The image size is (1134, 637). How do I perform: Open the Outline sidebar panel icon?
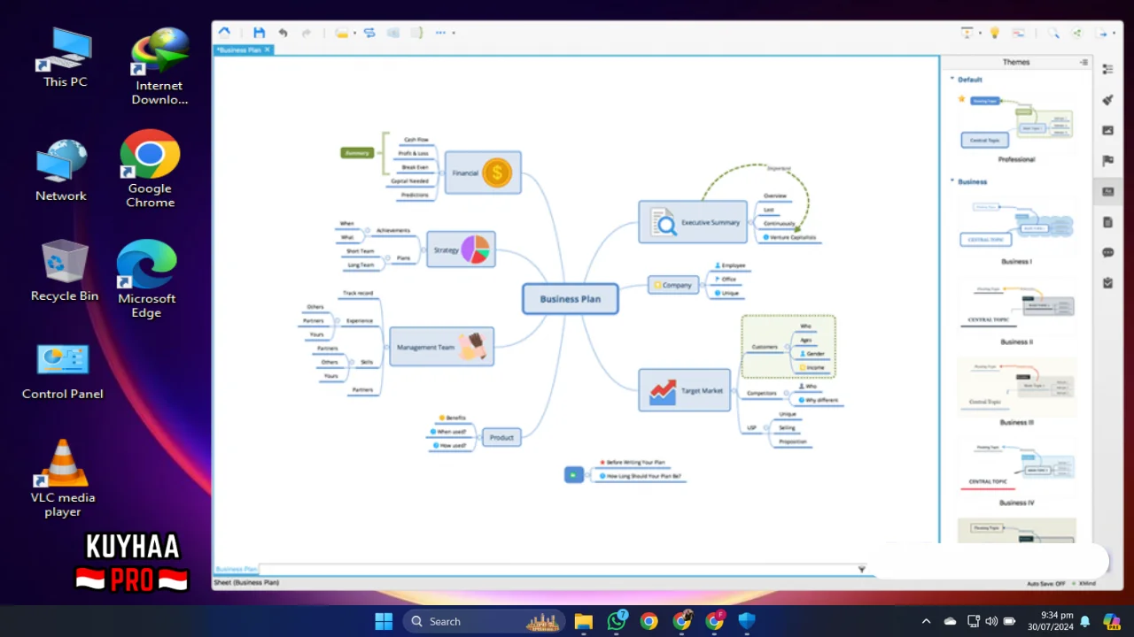tap(1107, 69)
